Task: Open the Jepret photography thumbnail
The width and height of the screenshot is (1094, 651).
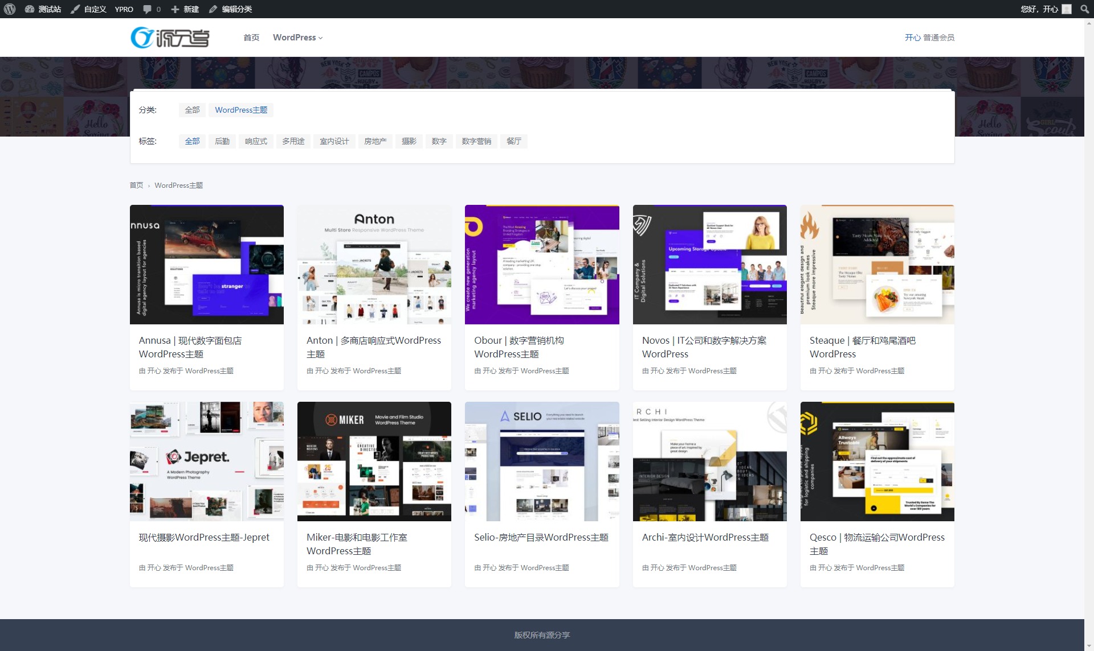Action: pyautogui.click(x=207, y=462)
